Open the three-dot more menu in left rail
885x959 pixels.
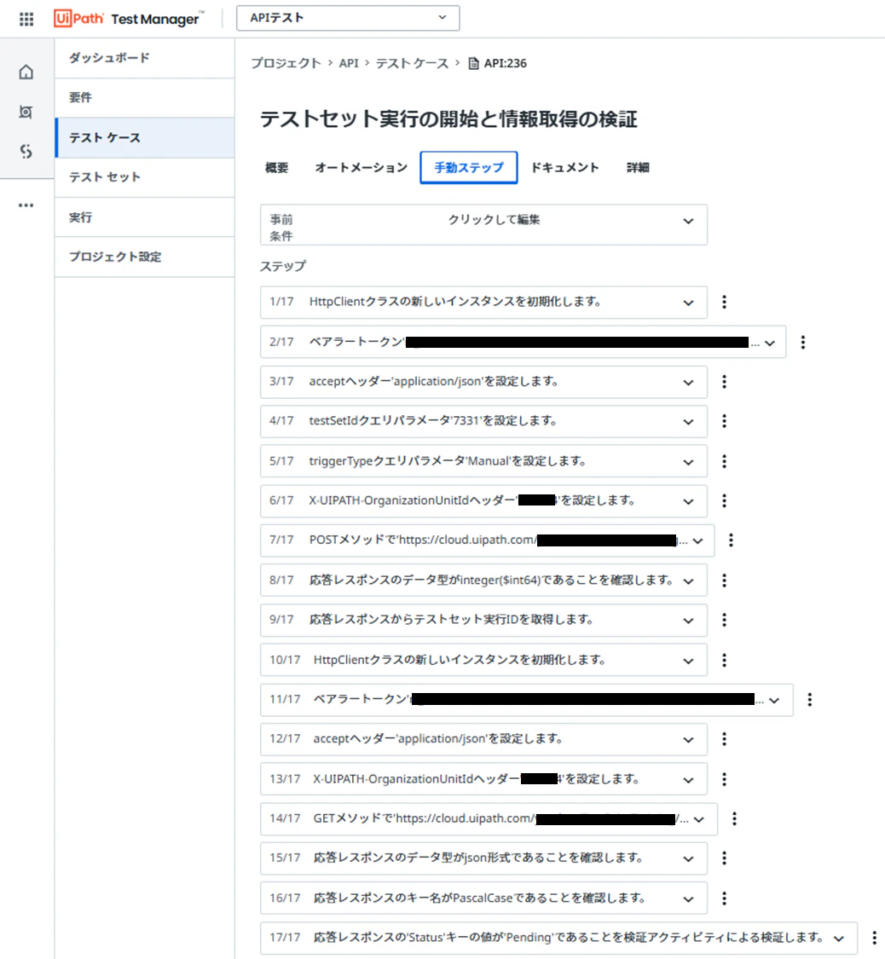click(26, 205)
